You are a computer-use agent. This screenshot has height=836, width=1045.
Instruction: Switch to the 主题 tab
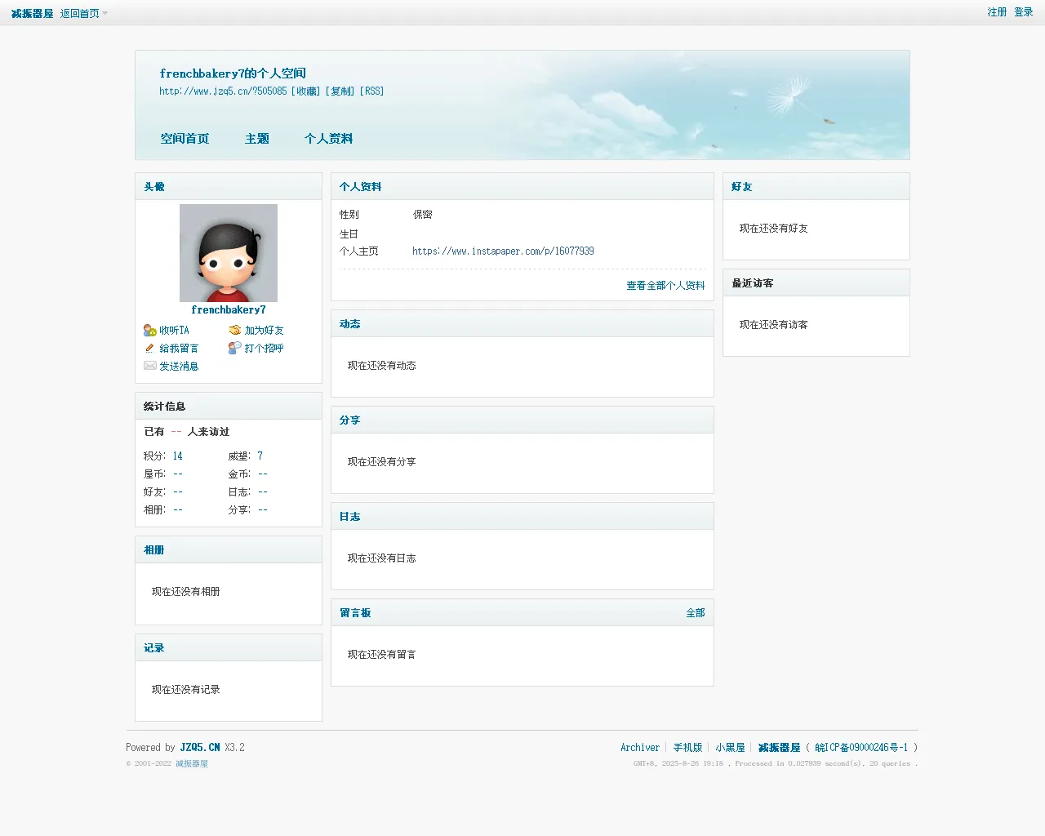[x=257, y=139]
